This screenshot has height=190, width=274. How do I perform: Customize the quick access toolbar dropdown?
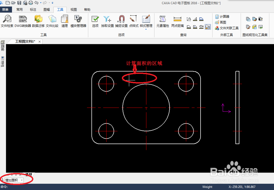[52, 3]
